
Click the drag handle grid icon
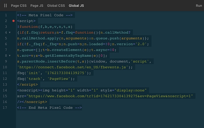point(5,6)
